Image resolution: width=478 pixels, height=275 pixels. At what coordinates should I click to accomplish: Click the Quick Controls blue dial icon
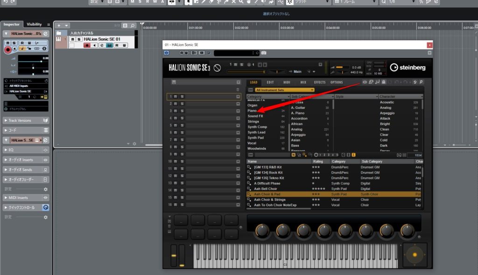[45, 208]
